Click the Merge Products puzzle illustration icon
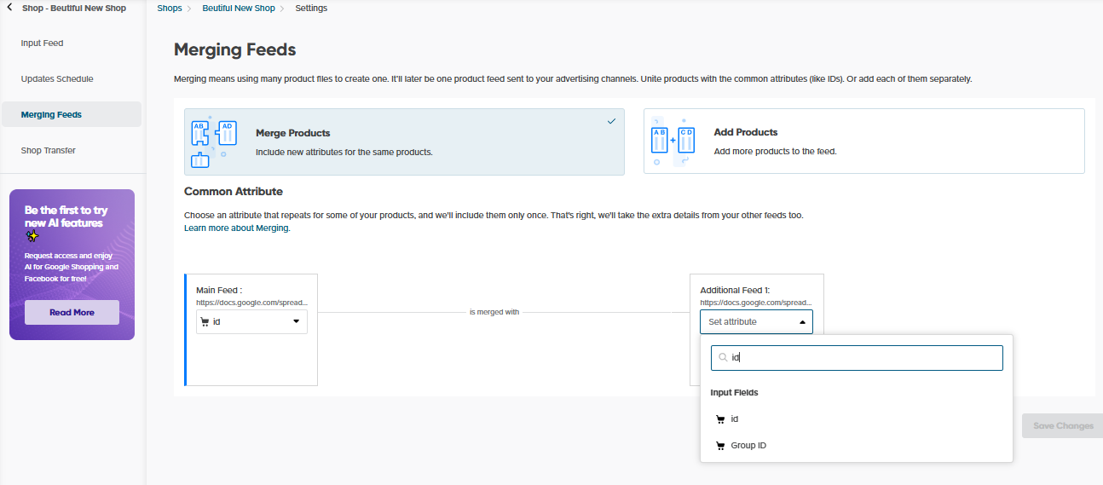 pyautogui.click(x=213, y=141)
